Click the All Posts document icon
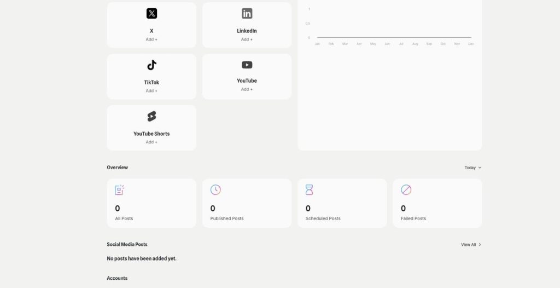The image size is (560, 288). [119, 190]
